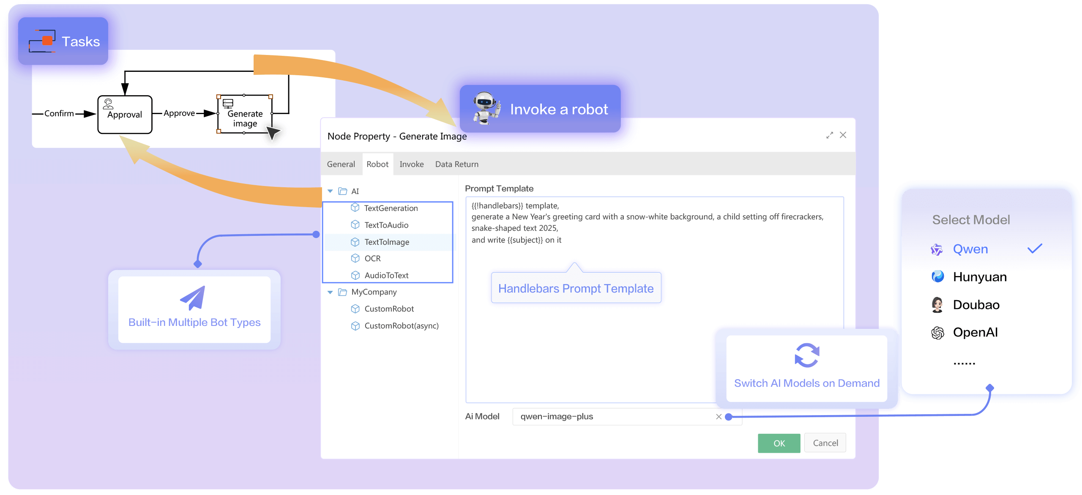
Task: Click the Doubao avatar icon
Action: (937, 305)
